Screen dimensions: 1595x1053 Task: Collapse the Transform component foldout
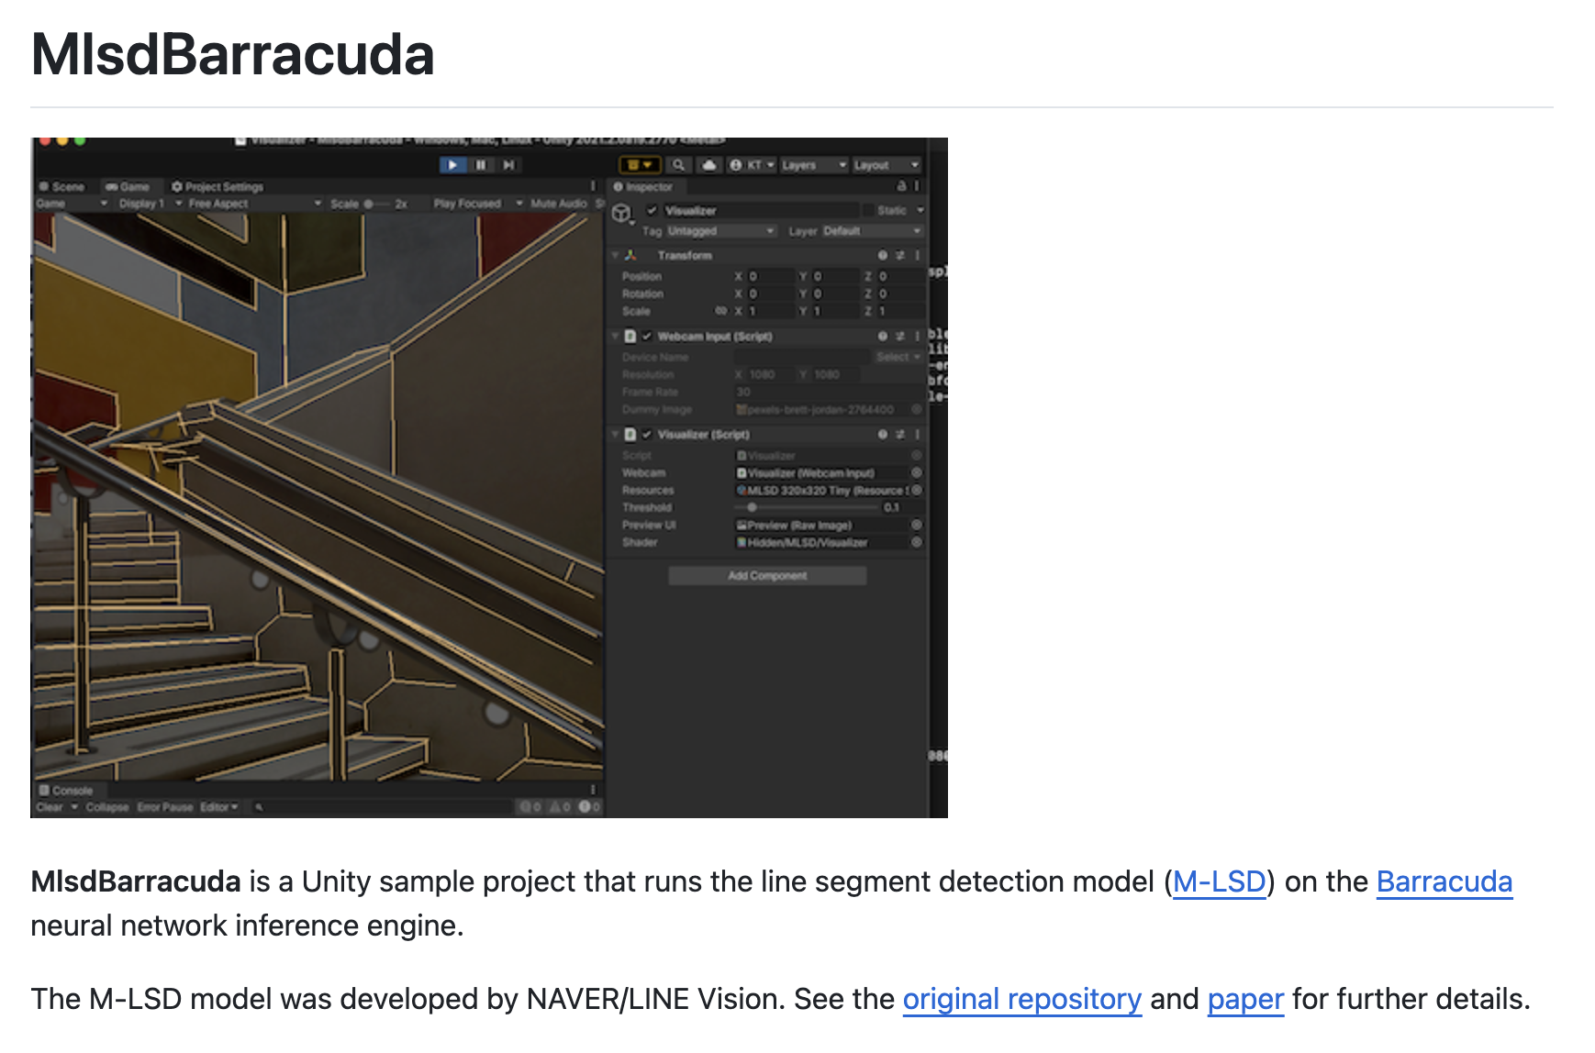click(x=615, y=255)
